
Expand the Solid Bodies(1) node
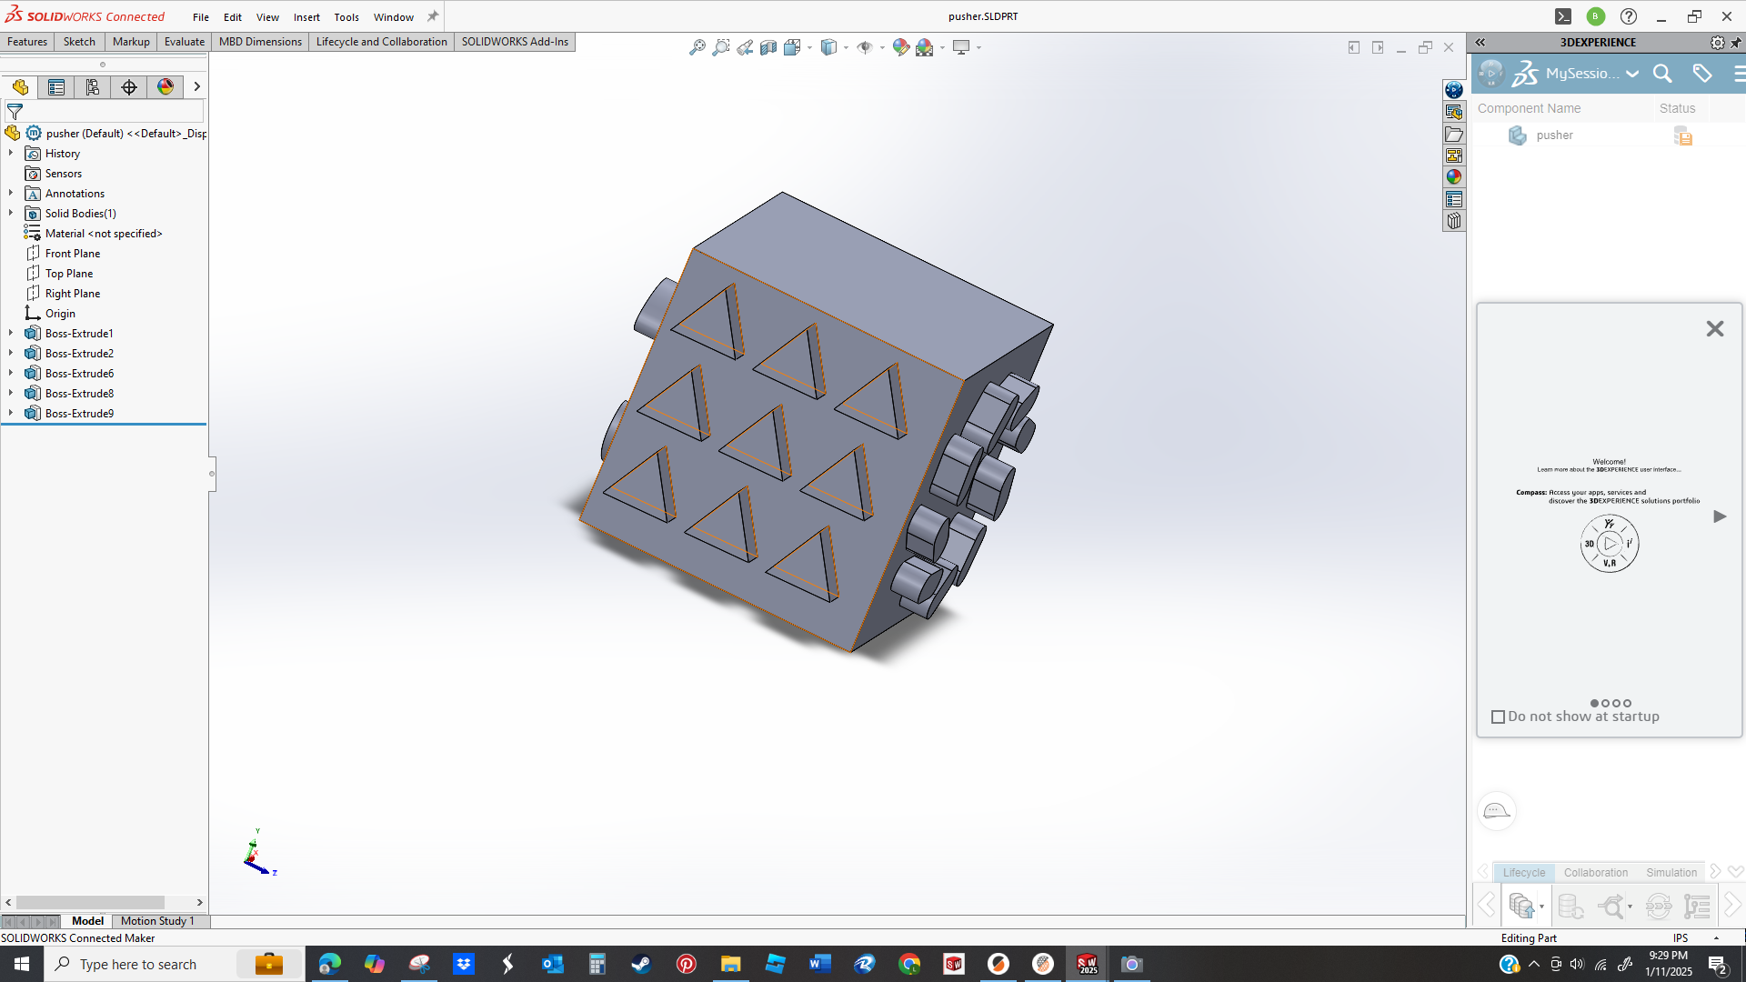tap(11, 214)
